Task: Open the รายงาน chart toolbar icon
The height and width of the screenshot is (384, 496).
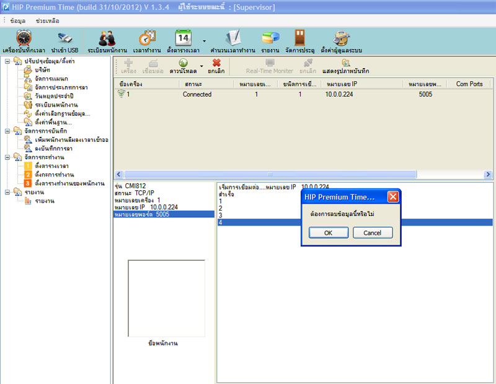Action: pyautogui.click(x=270, y=41)
